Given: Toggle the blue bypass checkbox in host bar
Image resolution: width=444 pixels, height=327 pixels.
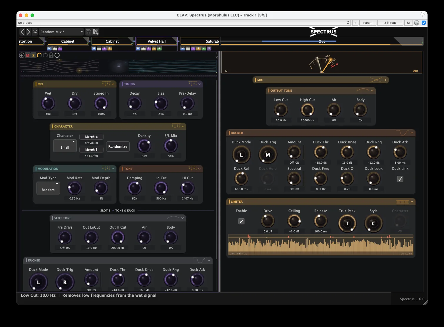Looking at the screenshot, I should 424,23.
